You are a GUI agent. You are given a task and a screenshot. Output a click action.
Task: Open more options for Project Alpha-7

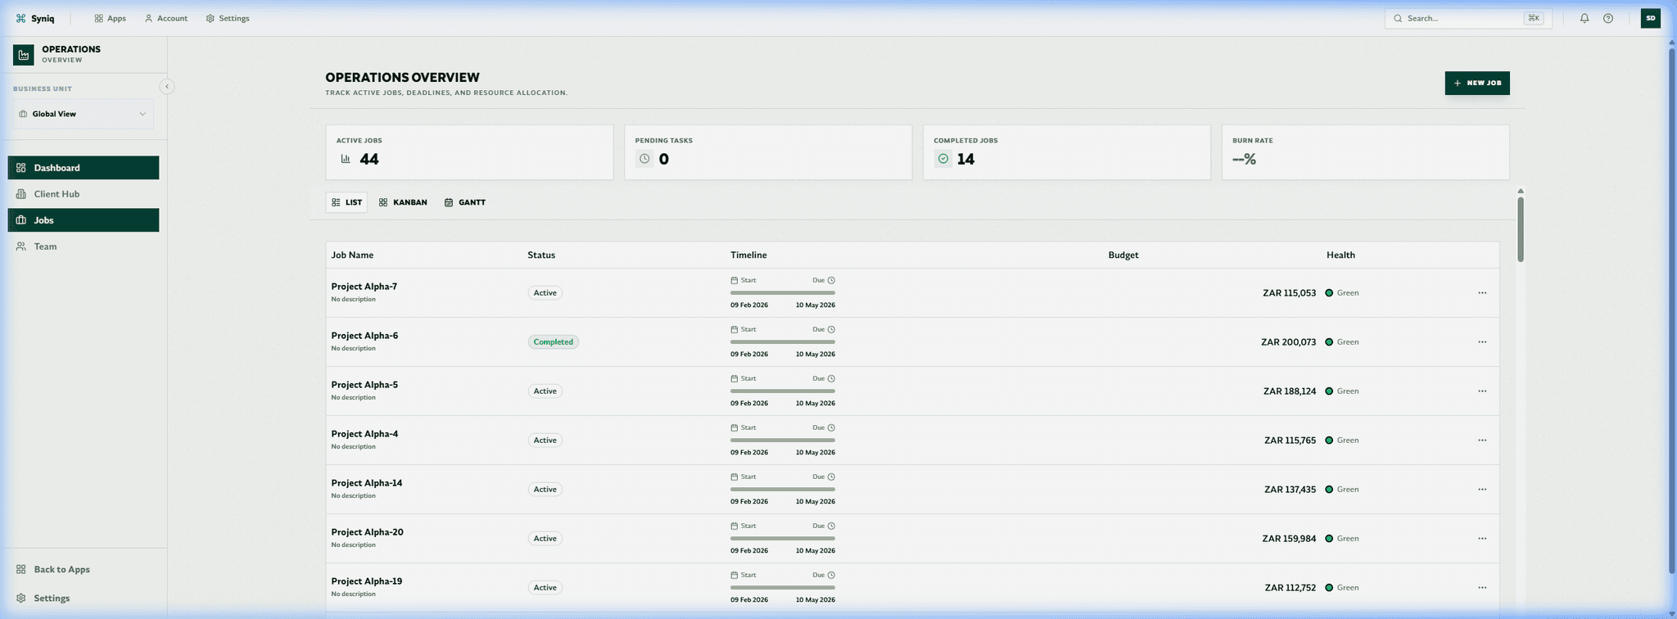click(1482, 293)
